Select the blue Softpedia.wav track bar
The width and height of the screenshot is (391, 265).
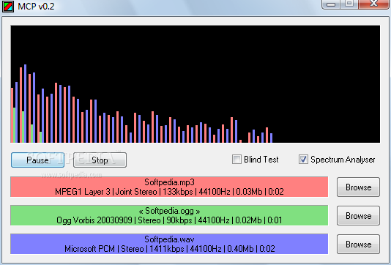pyautogui.click(x=169, y=244)
